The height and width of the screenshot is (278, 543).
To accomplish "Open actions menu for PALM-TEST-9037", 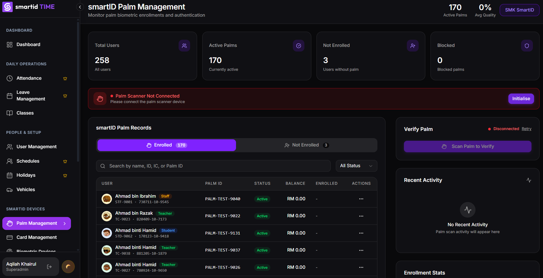I will [361, 250].
